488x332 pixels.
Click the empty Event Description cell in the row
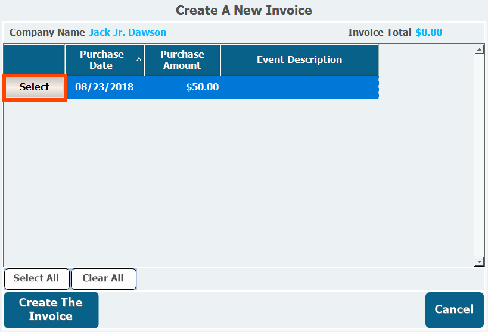click(x=299, y=87)
